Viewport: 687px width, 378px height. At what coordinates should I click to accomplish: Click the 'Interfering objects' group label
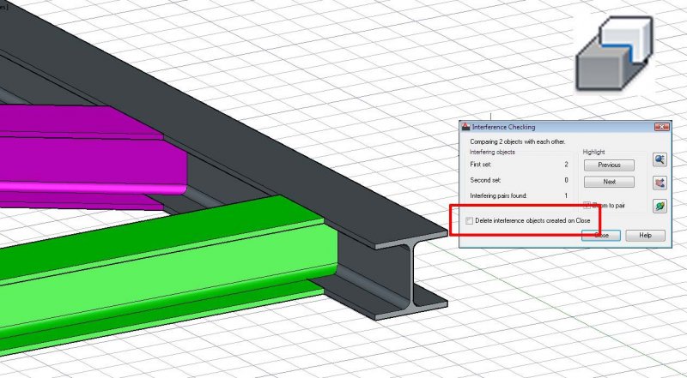[492, 152]
